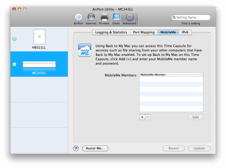This screenshot has height=168, width=226.
Task: Click the Edit button
Action: [196, 117]
